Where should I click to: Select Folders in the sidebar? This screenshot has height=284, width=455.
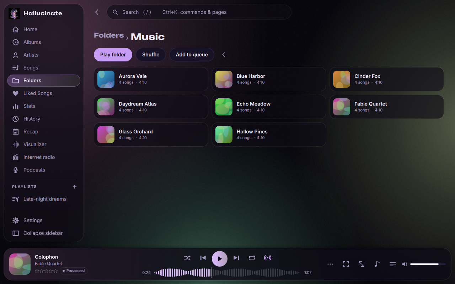click(44, 81)
